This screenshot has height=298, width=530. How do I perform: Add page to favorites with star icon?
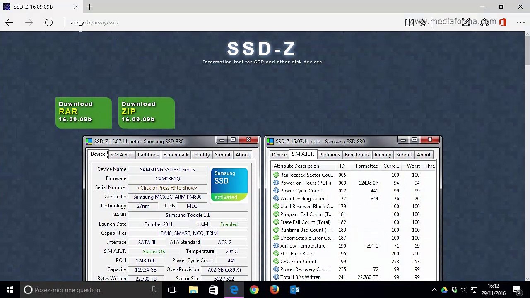point(423,23)
